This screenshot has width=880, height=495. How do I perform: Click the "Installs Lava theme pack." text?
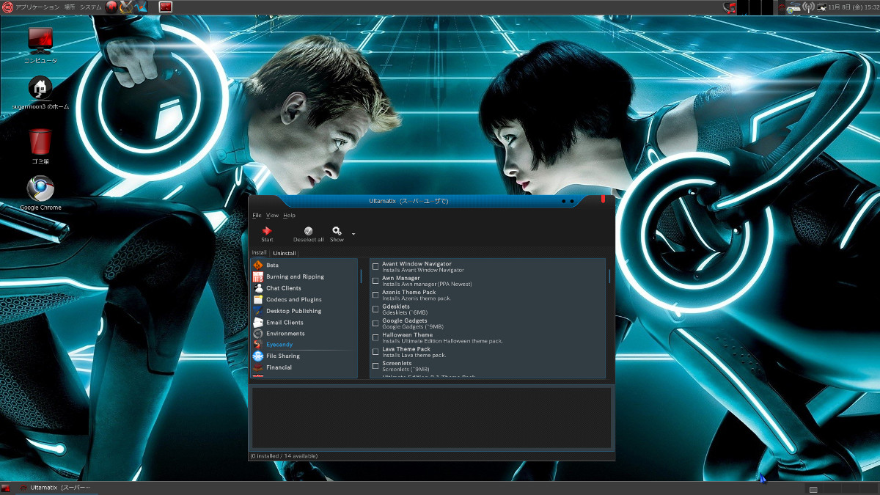coord(414,355)
